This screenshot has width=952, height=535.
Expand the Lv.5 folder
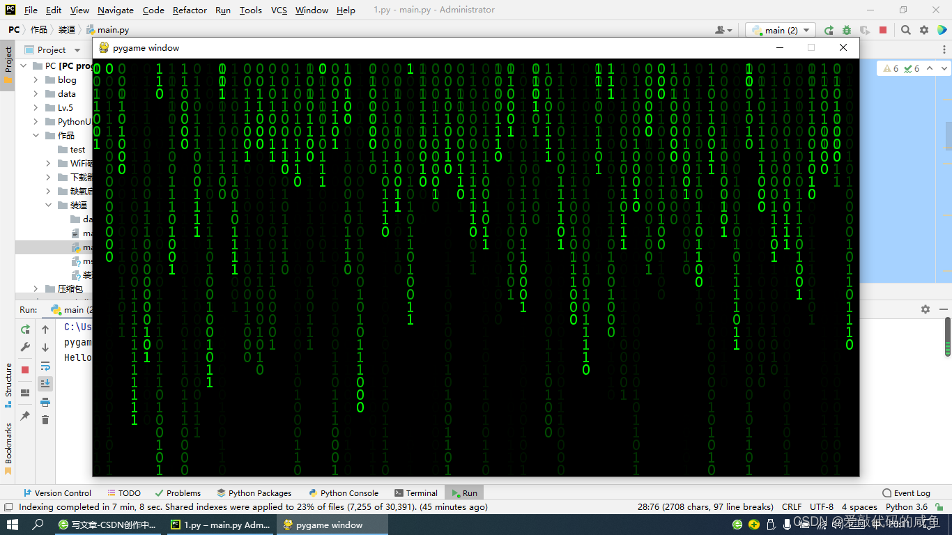coord(36,108)
